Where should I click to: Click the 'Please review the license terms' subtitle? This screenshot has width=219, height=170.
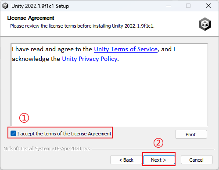pyautogui.click(x=82, y=26)
